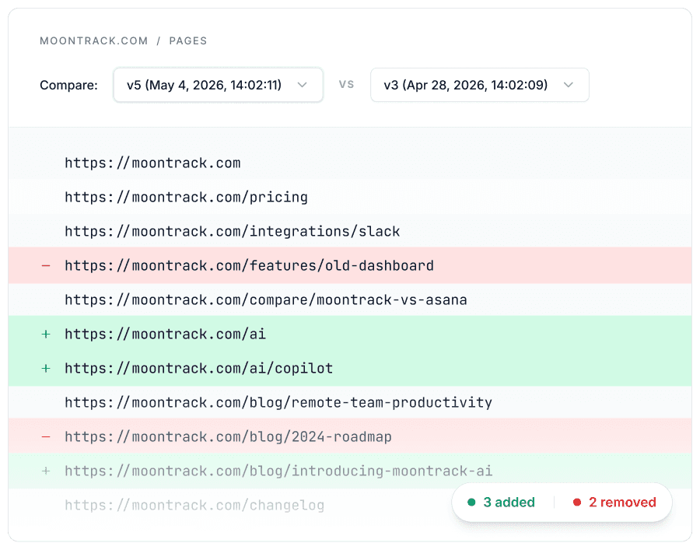Image resolution: width=700 pixels, height=550 pixels.
Task: Select the added blog/introducing-moontrack-ai URL
Action: pos(278,471)
